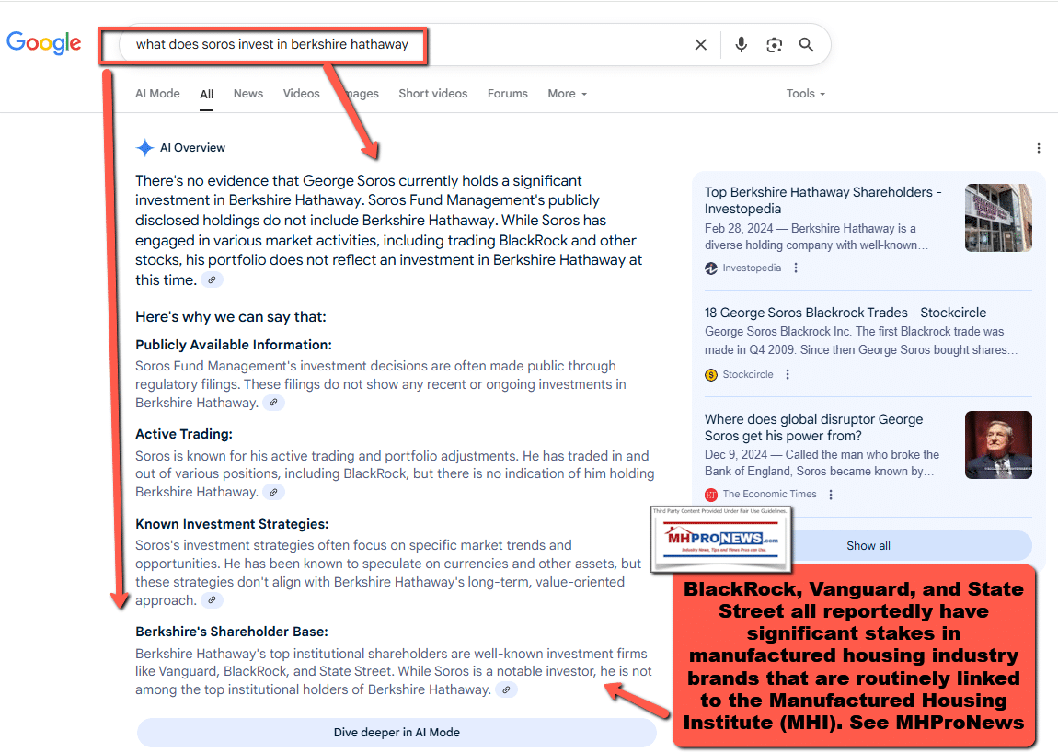Viewport: 1058px width, 752px height.
Task: Click the 'Publicly Available Information:' heading
Action: tap(234, 345)
